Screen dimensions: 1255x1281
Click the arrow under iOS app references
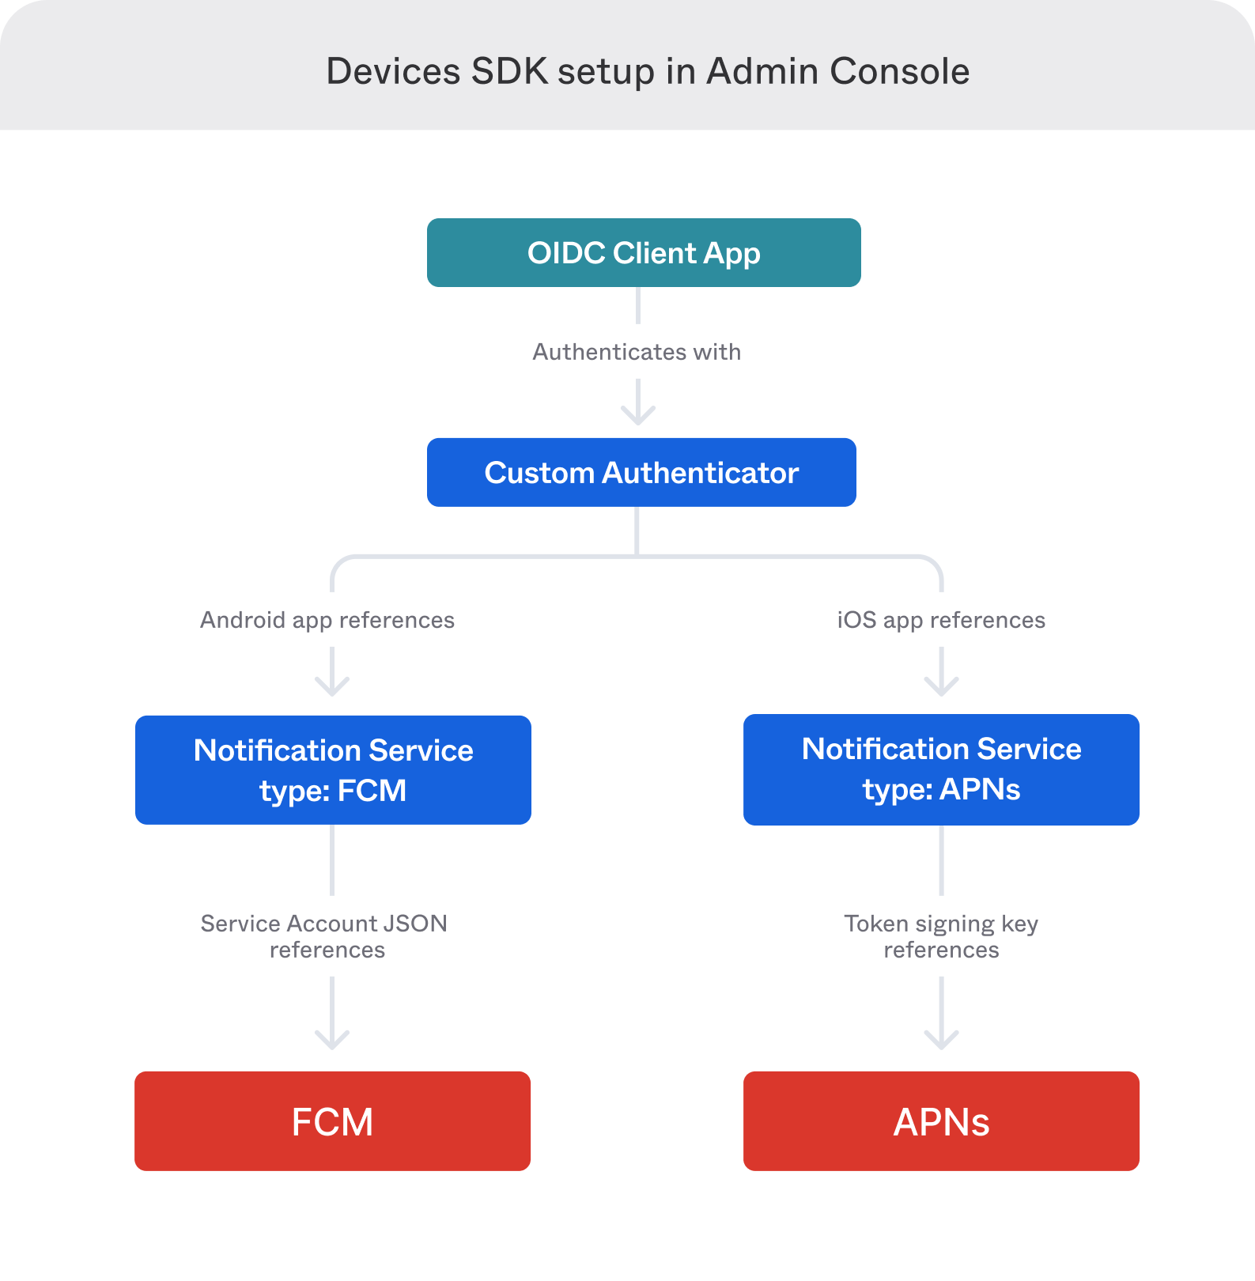point(941,672)
